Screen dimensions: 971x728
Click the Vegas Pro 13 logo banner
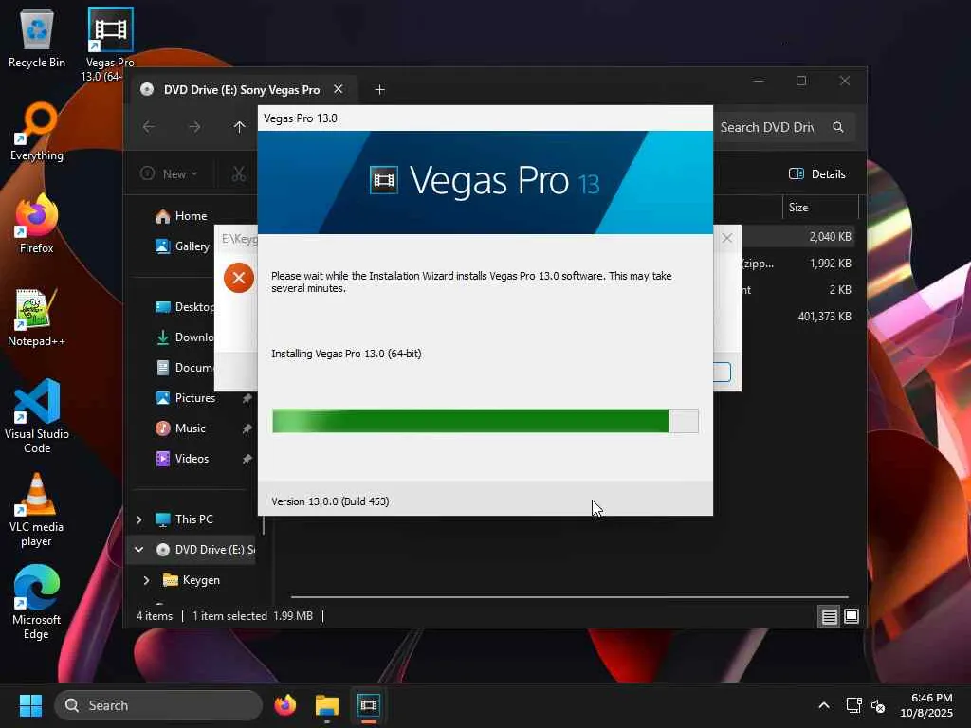(485, 182)
